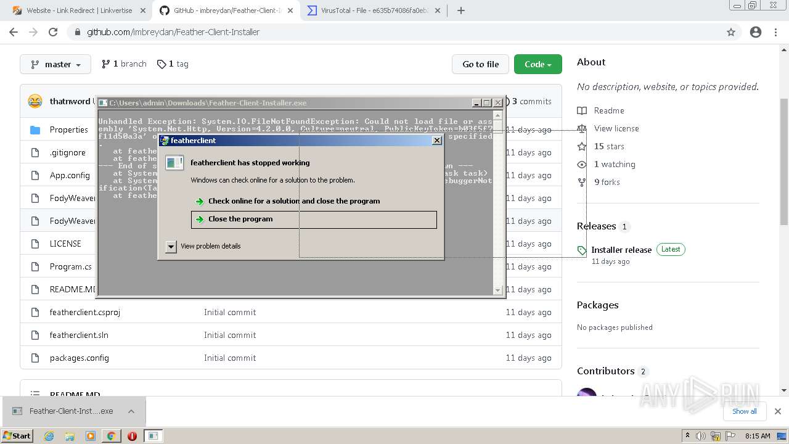This screenshot has width=789, height=444.
Task: Click the console window title bar icon
Action: coord(104,103)
